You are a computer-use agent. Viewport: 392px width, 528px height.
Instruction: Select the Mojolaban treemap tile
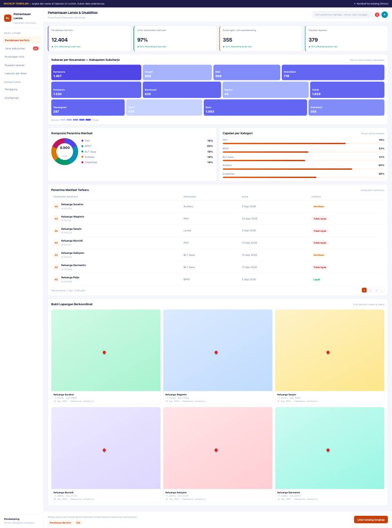(333, 72)
